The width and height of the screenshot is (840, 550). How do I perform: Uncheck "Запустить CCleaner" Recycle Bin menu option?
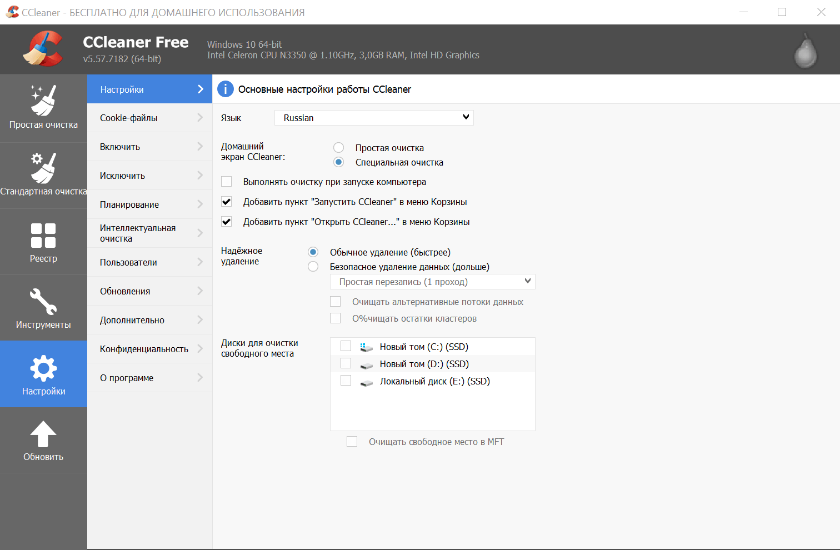(227, 202)
